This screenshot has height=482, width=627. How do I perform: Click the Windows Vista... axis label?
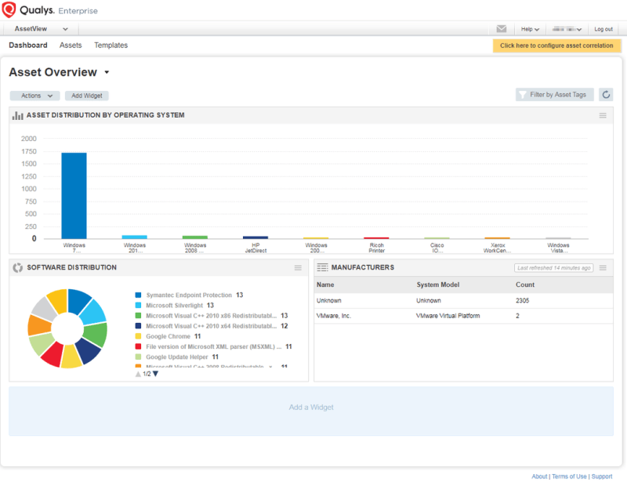coord(558,248)
